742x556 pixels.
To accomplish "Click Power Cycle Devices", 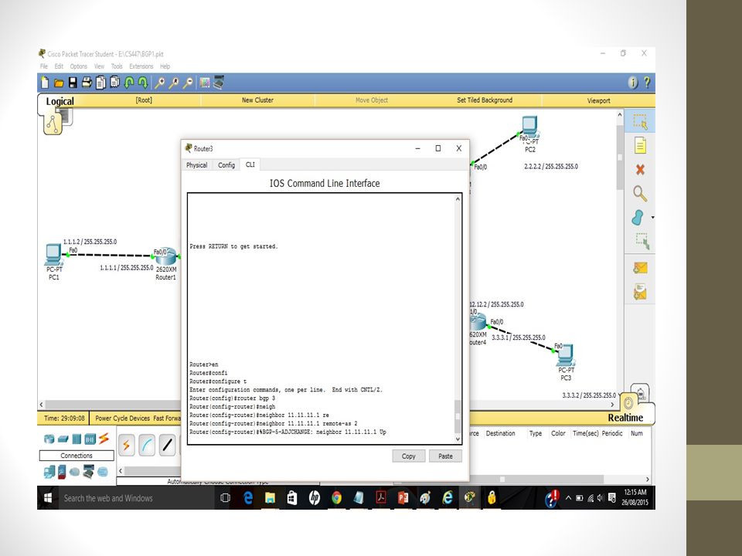I will tap(123, 419).
